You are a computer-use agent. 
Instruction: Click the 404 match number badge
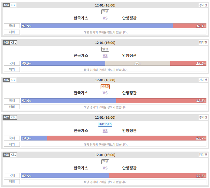[x=6, y=5]
